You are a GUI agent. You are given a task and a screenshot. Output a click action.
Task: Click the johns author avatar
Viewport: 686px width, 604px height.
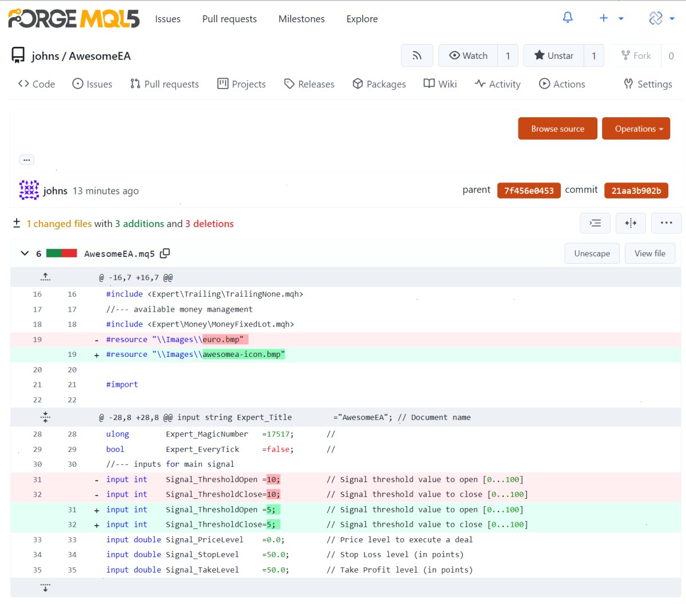pos(29,190)
